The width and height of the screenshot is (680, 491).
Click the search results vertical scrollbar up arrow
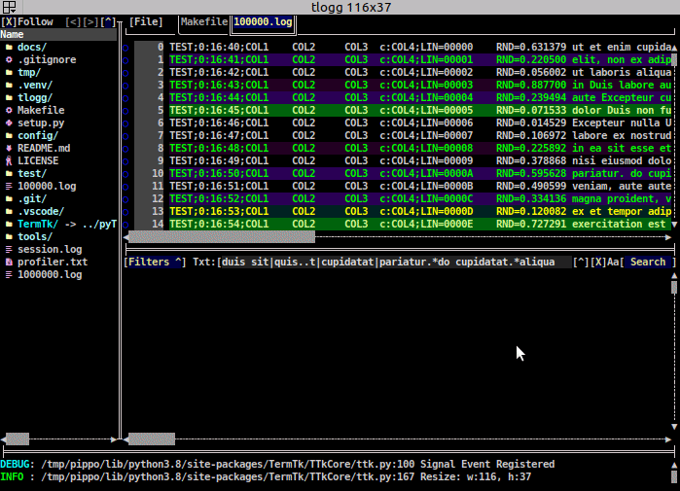click(x=674, y=275)
